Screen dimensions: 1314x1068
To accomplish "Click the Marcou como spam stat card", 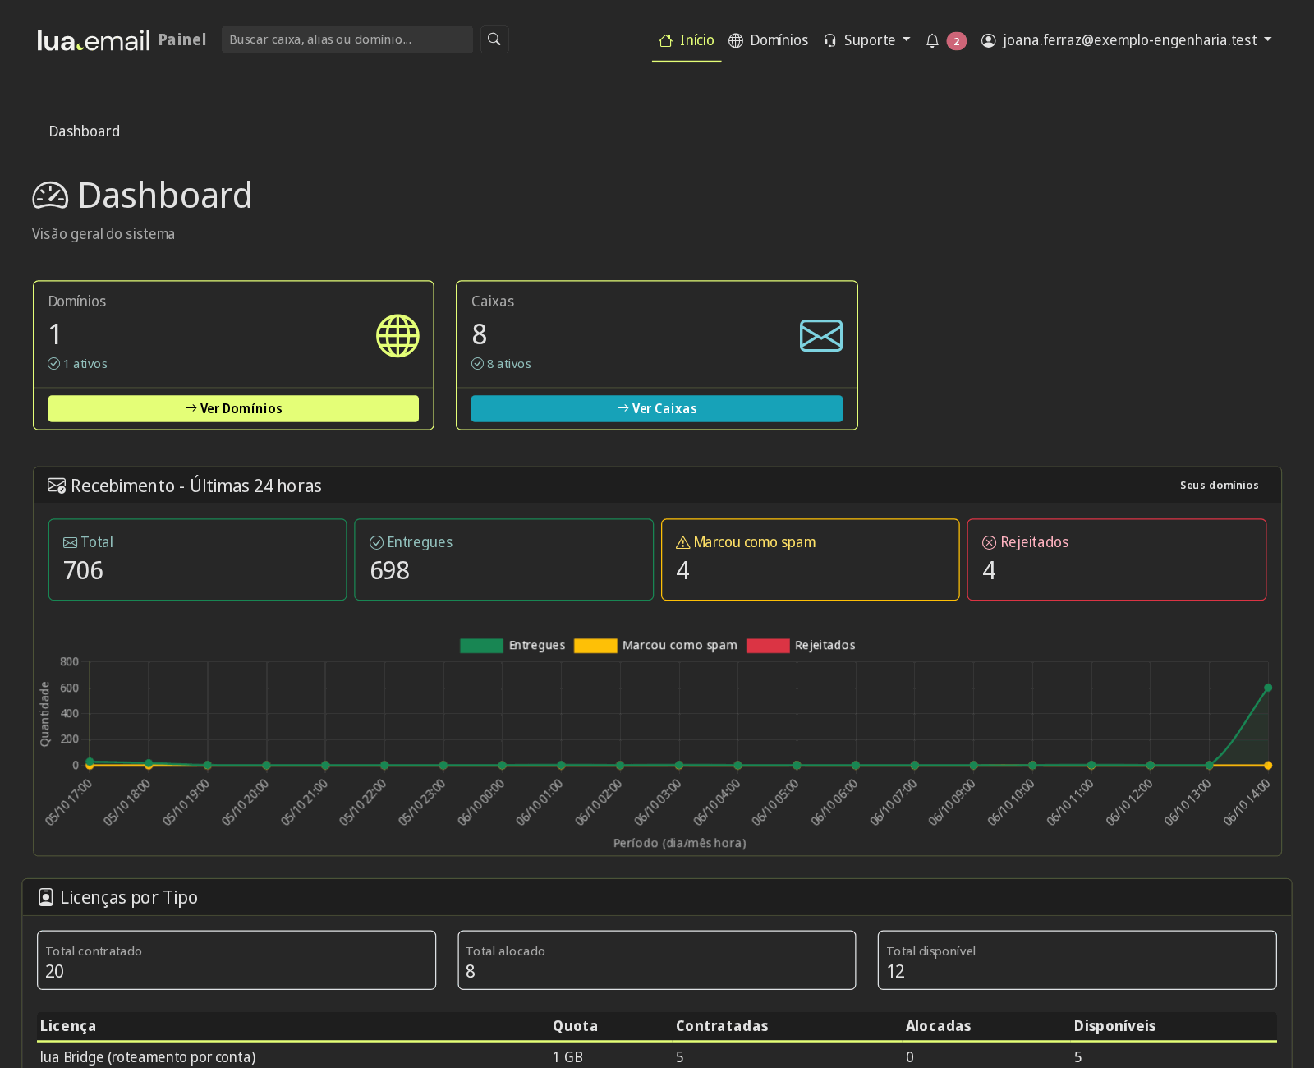I will [811, 559].
